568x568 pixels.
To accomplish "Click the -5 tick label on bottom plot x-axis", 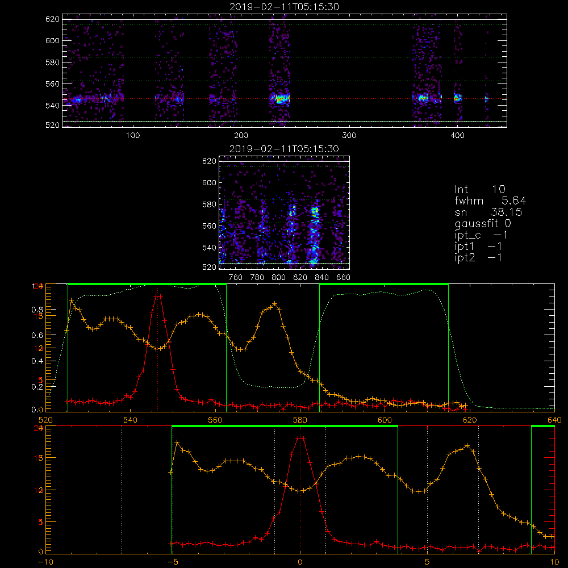I will [x=173, y=562].
